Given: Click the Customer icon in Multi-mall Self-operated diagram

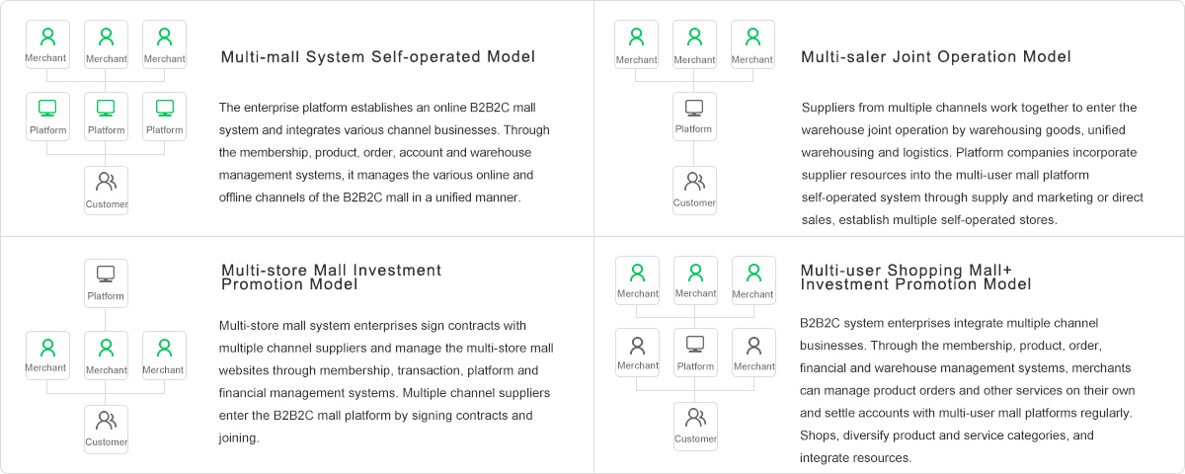Looking at the screenshot, I should [106, 191].
